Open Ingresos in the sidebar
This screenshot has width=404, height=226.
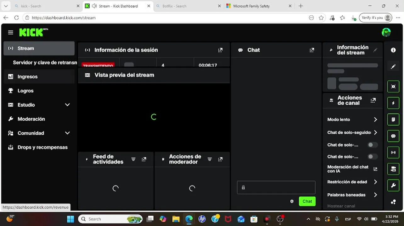point(39,77)
